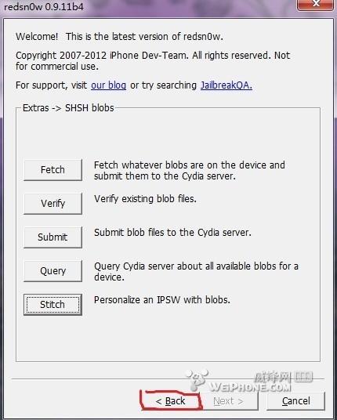Close the redsn0w window
337x420 pixels.
tap(316, 5)
